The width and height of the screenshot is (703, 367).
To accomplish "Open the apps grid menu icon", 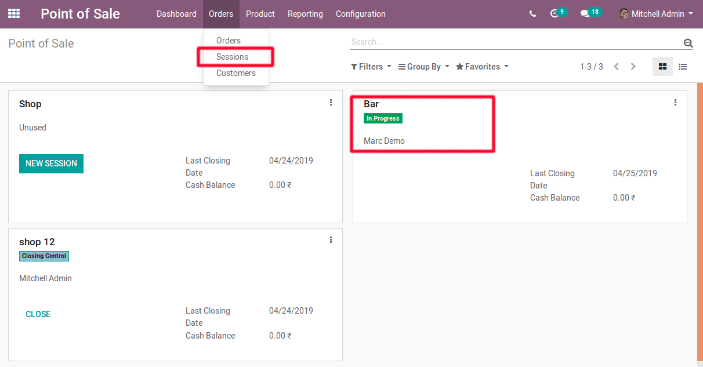I will 14,13.
